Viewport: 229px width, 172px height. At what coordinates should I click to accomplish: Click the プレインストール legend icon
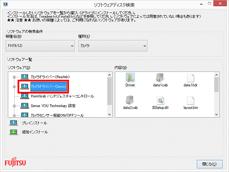(x=13, y=123)
